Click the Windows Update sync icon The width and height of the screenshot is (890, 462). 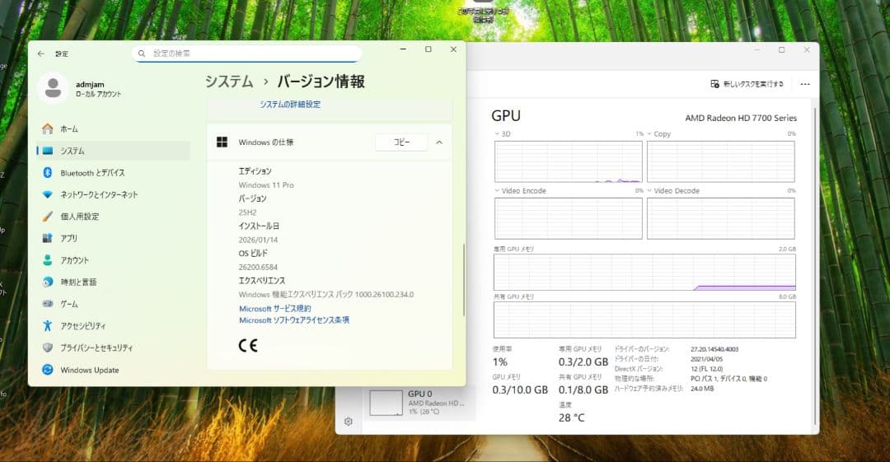coord(48,370)
